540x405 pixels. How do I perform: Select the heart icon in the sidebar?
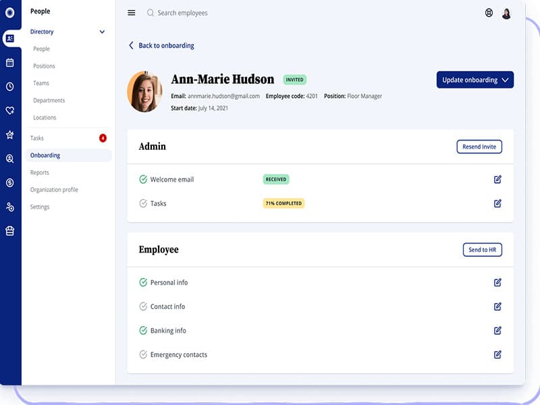pos(10,111)
